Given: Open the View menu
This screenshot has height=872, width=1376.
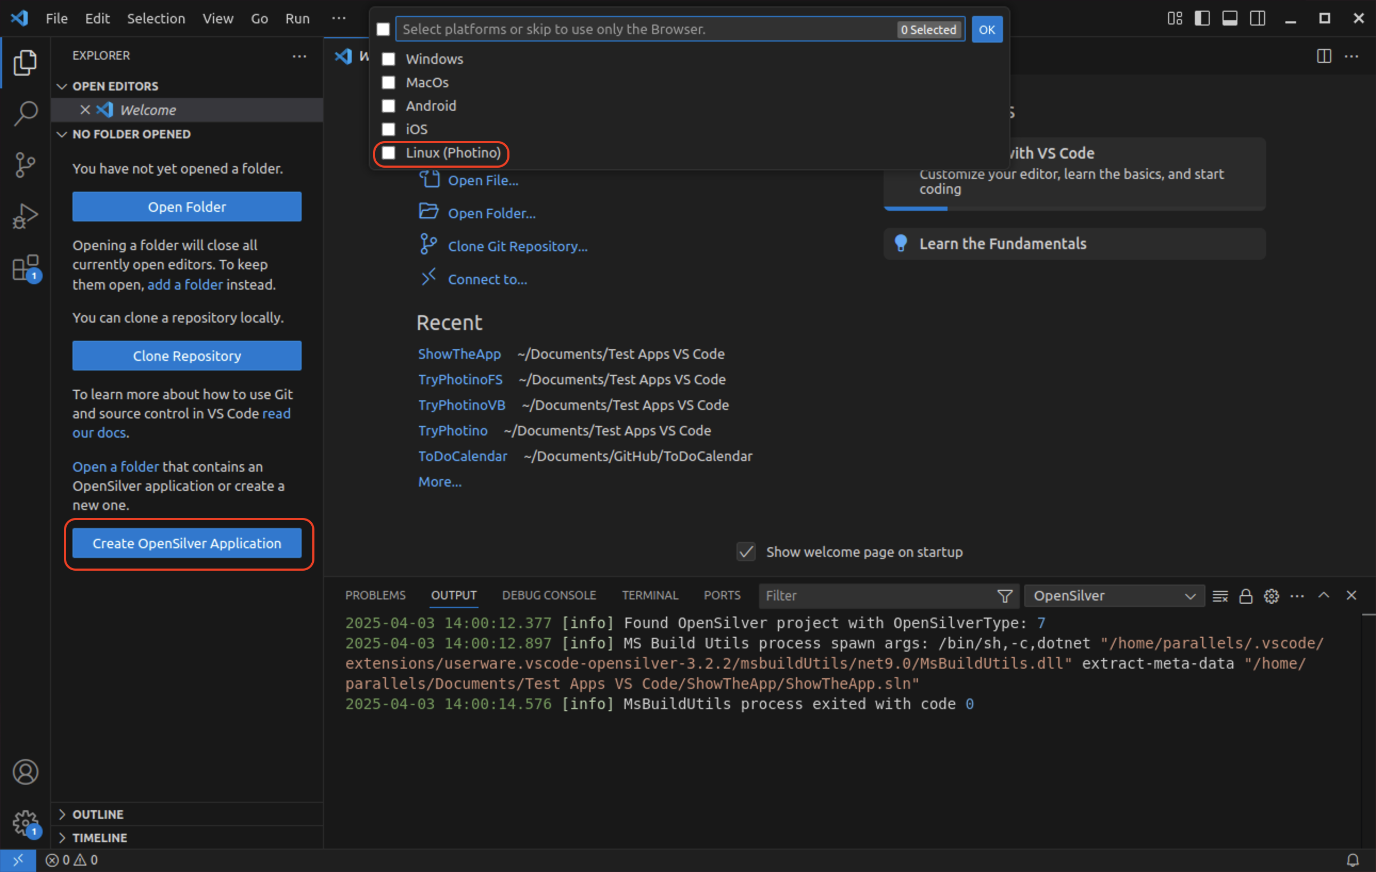Looking at the screenshot, I should click(218, 18).
